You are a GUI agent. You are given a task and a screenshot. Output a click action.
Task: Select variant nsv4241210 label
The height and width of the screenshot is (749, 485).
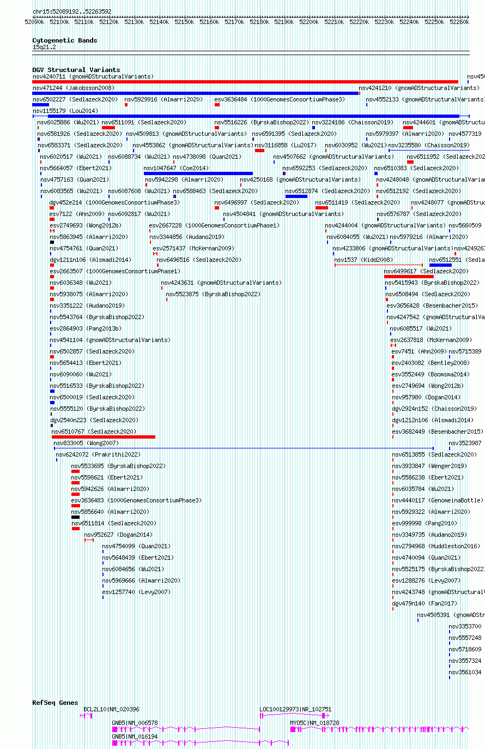419,88
